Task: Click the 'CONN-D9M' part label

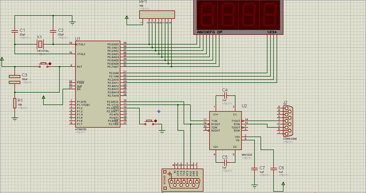Action: [x=290, y=139]
